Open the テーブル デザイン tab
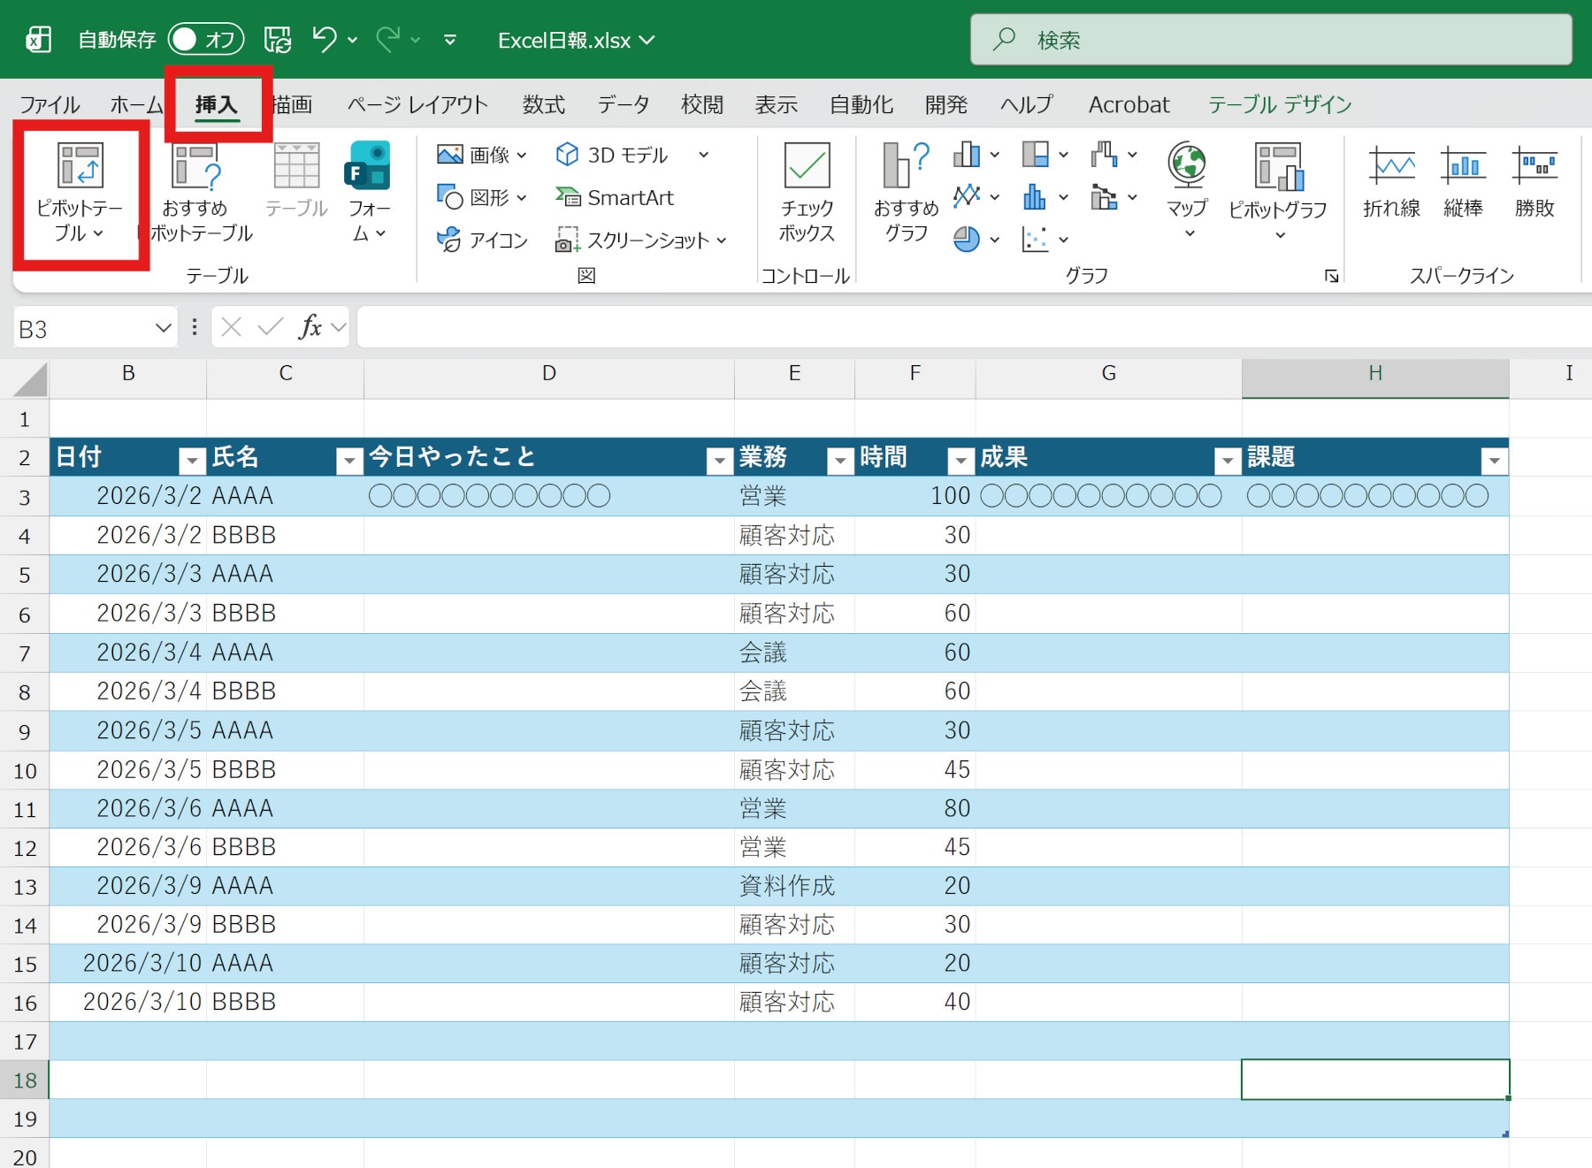This screenshot has width=1592, height=1168. (1279, 104)
